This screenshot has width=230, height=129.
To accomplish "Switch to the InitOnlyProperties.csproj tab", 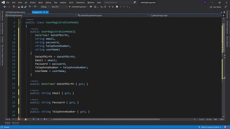I will click(x=15, y=12).
